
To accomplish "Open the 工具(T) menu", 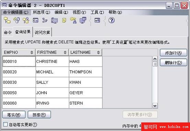I will [97, 12].
